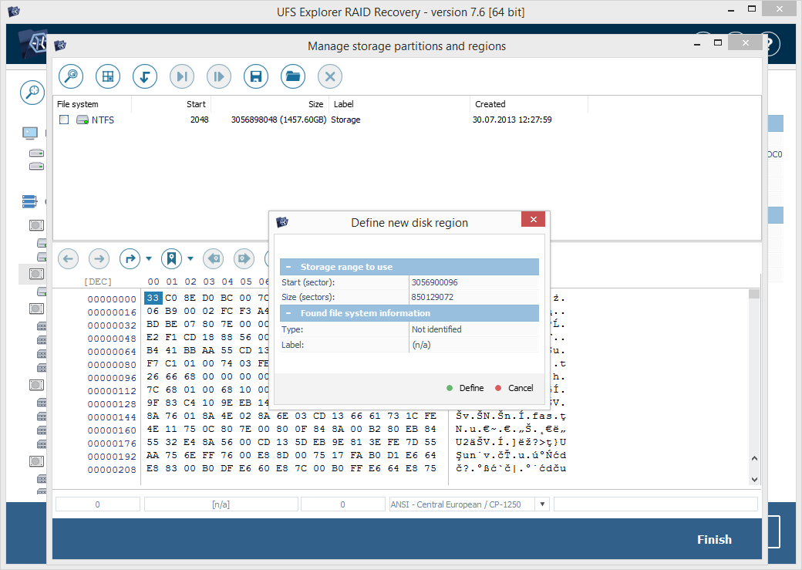Screen dimensions: 802x570
Task: Open the text encoding dropdown
Action: (x=542, y=504)
